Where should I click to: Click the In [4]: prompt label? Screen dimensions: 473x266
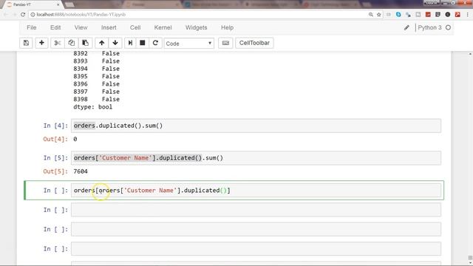(55, 126)
